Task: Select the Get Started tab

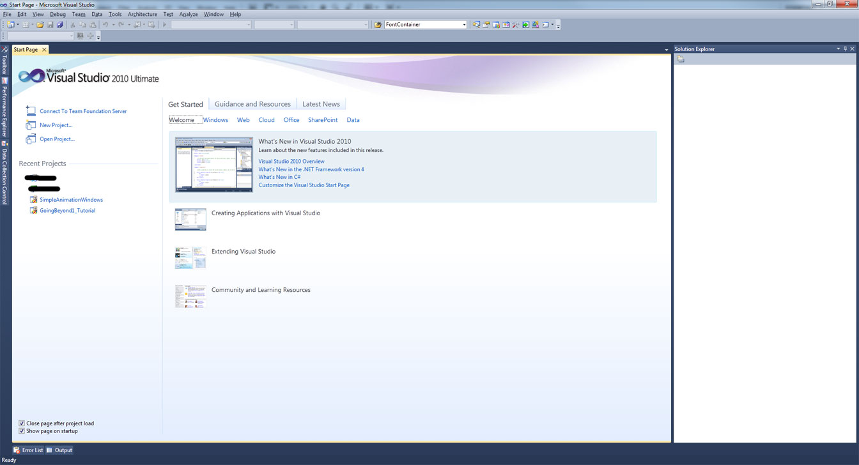Action: coord(185,104)
